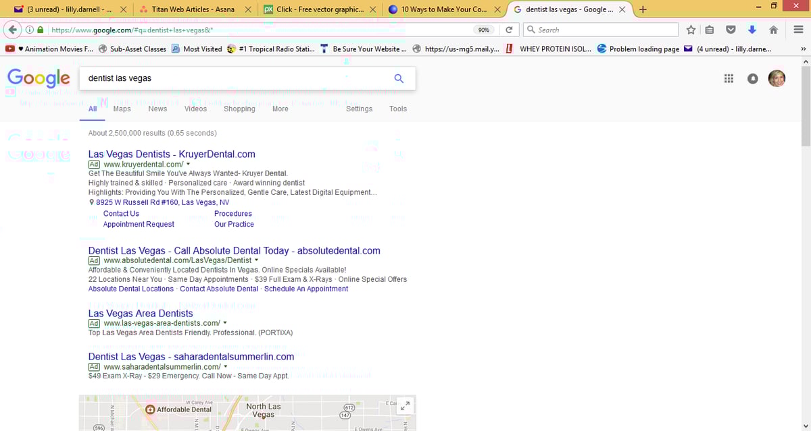Click the Pocket save icon
Screen dimensions: 811x431
pyautogui.click(x=731, y=30)
